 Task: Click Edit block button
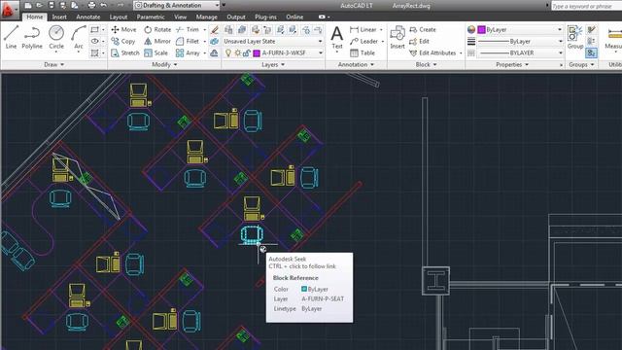pos(419,41)
